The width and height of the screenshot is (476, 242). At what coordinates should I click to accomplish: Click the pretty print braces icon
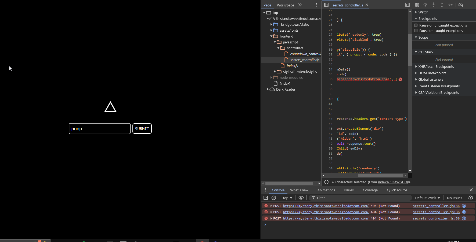tap(326, 182)
